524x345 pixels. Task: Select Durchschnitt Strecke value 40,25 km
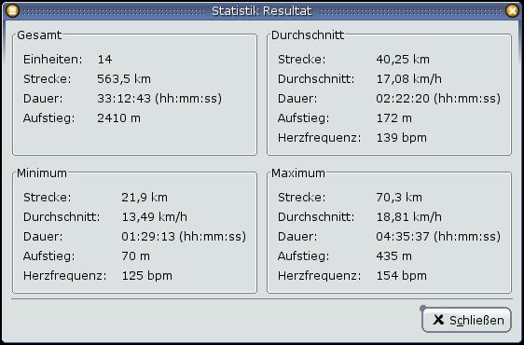403,60
